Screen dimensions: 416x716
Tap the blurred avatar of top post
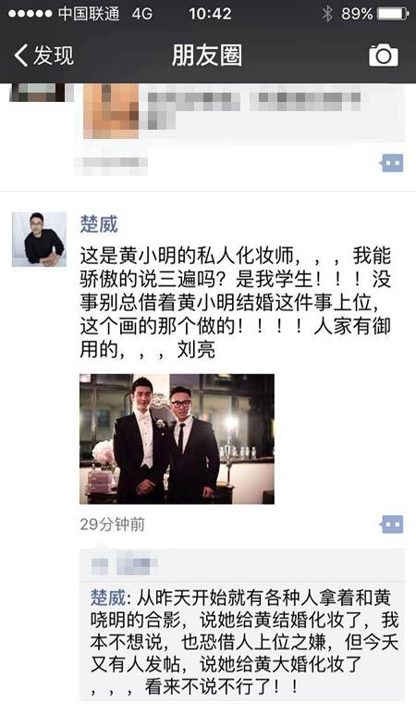coord(39,93)
